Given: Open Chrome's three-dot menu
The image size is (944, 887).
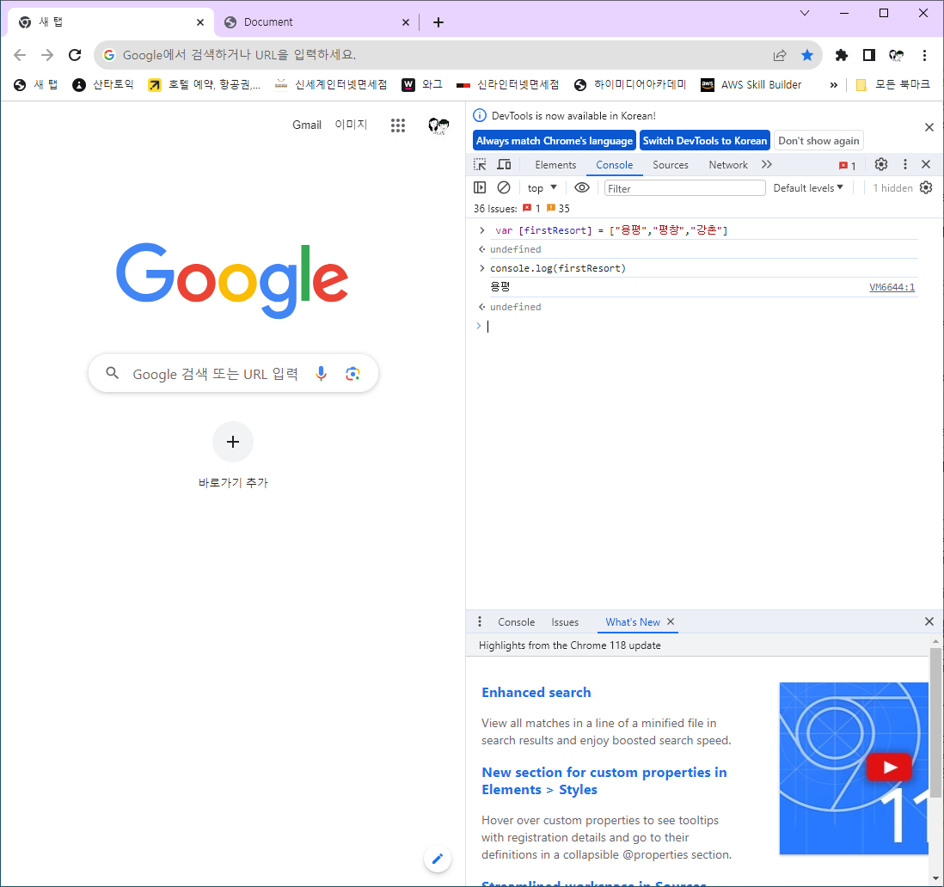Looking at the screenshot, I should (924, 55).
